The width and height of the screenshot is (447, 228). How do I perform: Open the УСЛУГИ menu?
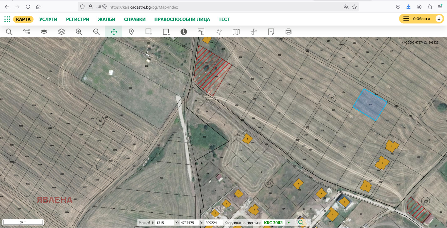point(48,19)
